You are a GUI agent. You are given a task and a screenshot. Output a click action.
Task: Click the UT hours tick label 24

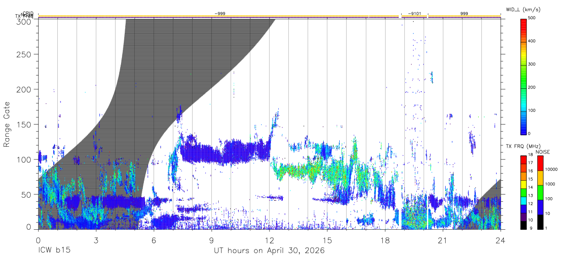point(501,240)
